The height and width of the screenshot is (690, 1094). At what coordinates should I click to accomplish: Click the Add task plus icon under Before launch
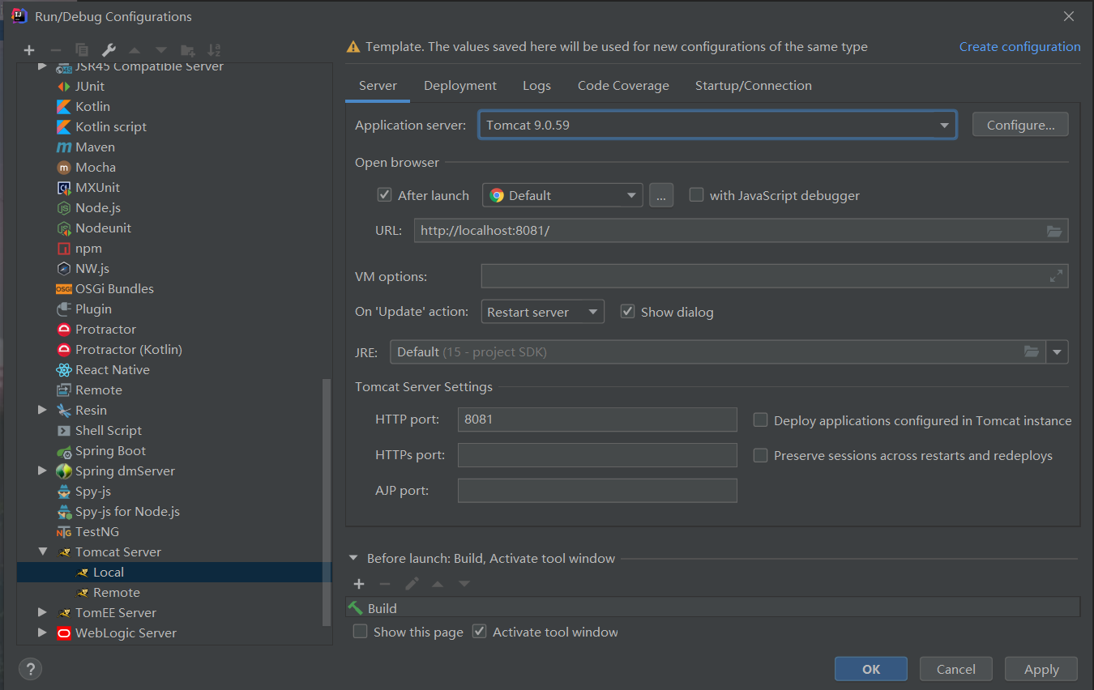(359, 584)
